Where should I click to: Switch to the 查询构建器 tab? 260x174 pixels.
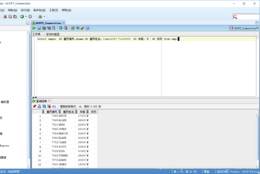53,34
